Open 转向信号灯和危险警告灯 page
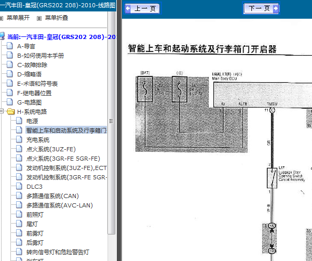This screenshot has height=261, width=312. pos(58,252)
